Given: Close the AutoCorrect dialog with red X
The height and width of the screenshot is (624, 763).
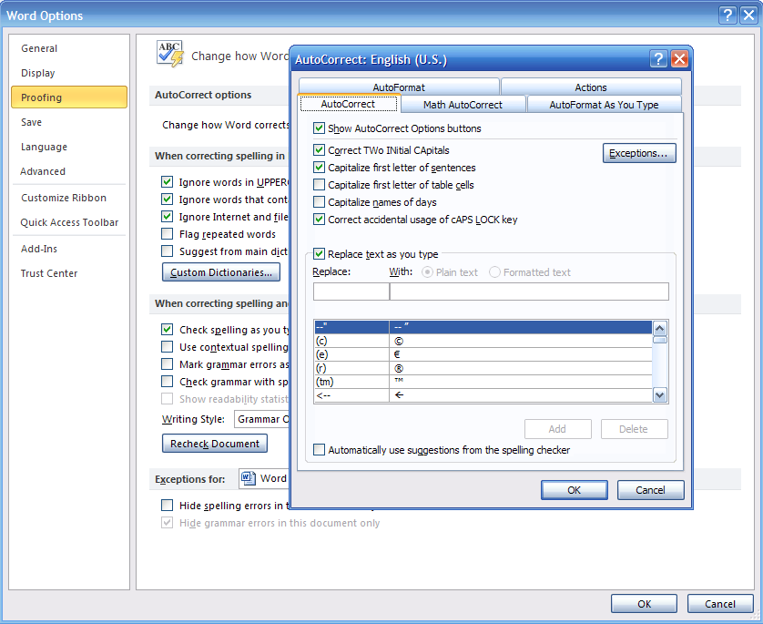Looking at the screenshot, I should (679, 59).
